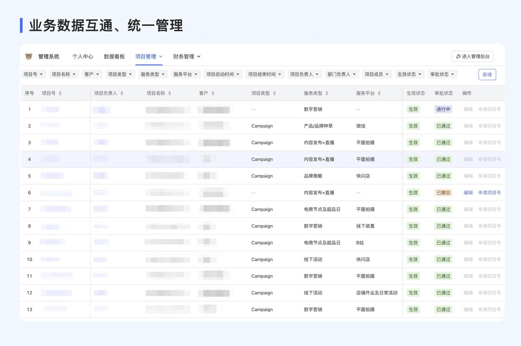Screen dimensions: 521x346
Task: Click 数字营销 cell in row 1
Action: pos(313,109)
